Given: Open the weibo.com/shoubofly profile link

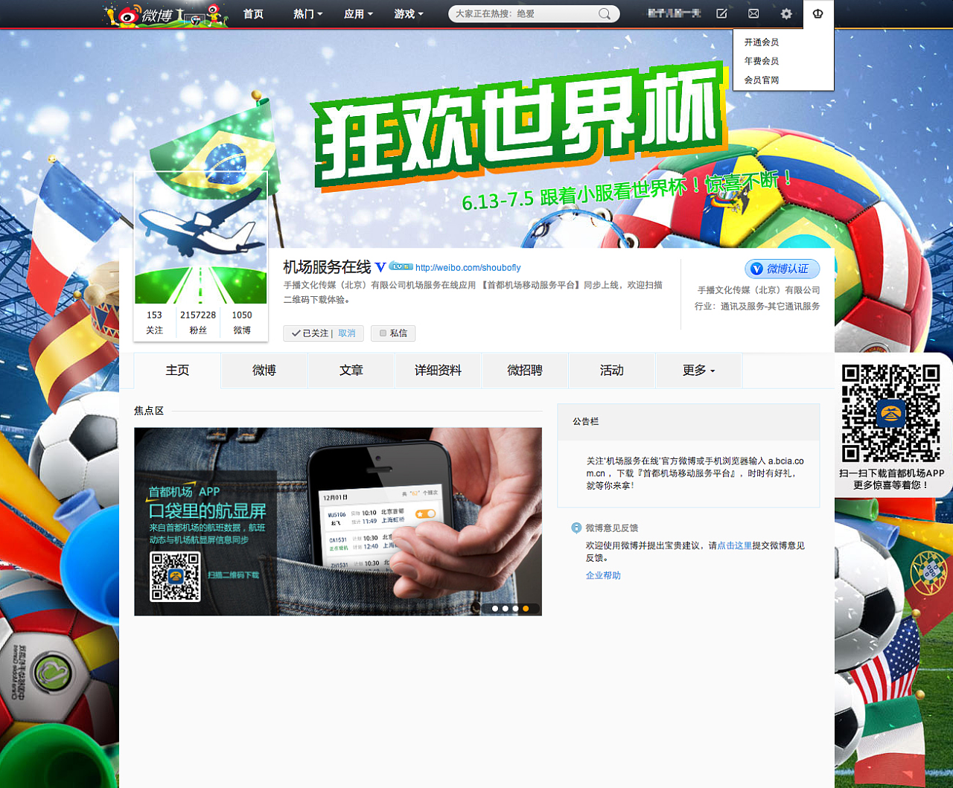Looking at the screenshot, I should (468, 268).
